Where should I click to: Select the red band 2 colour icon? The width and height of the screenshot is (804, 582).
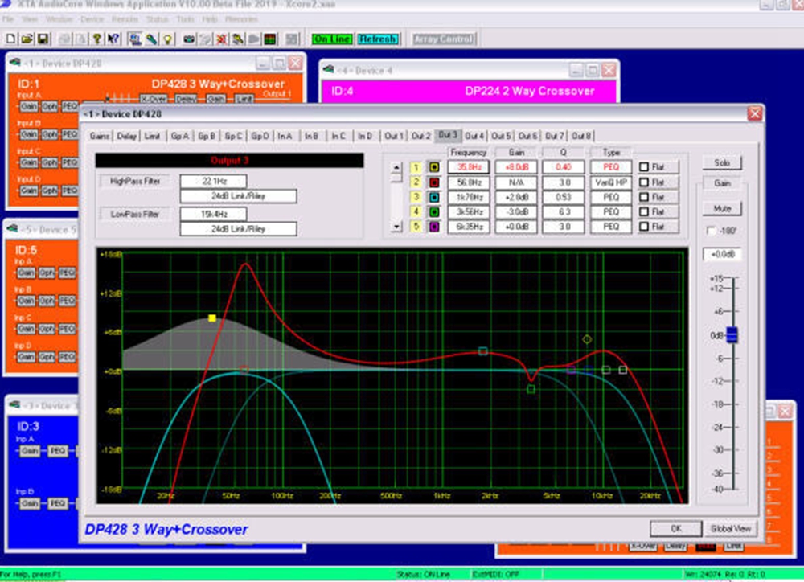tap(434, 182)
